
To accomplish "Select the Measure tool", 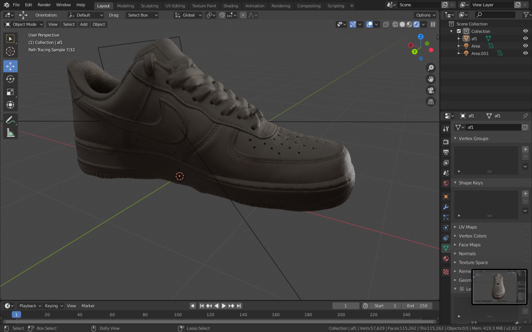I will [10, 133].
